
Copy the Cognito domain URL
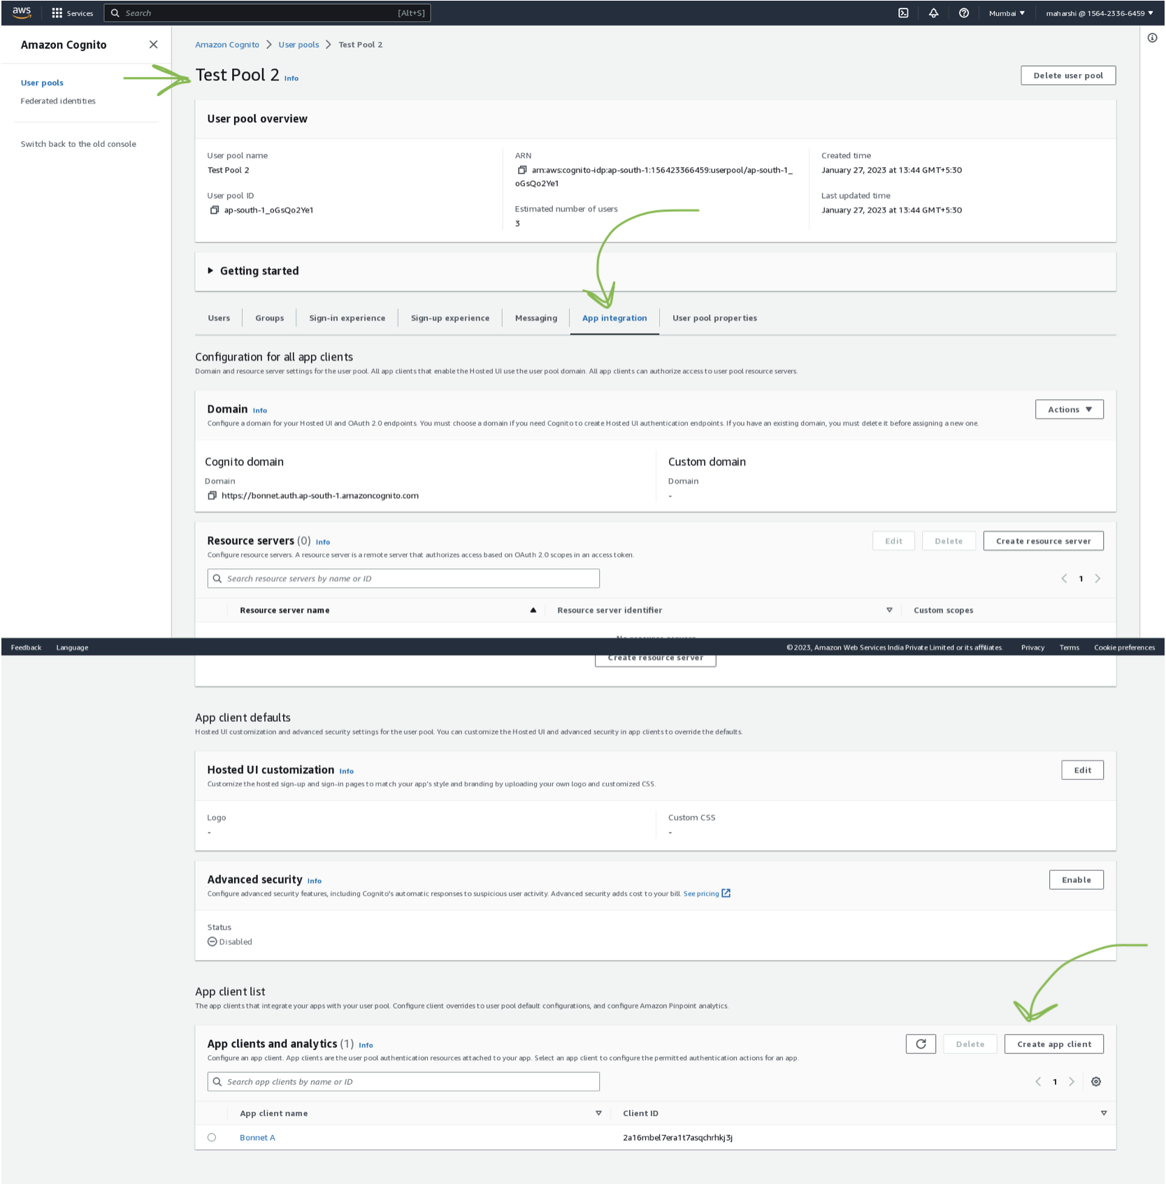pos(212,496)
